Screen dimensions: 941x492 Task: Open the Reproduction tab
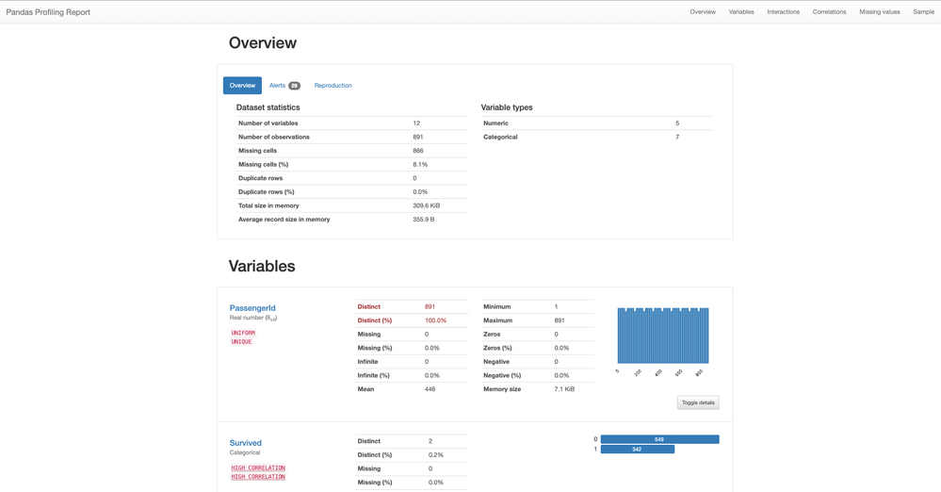333,86
